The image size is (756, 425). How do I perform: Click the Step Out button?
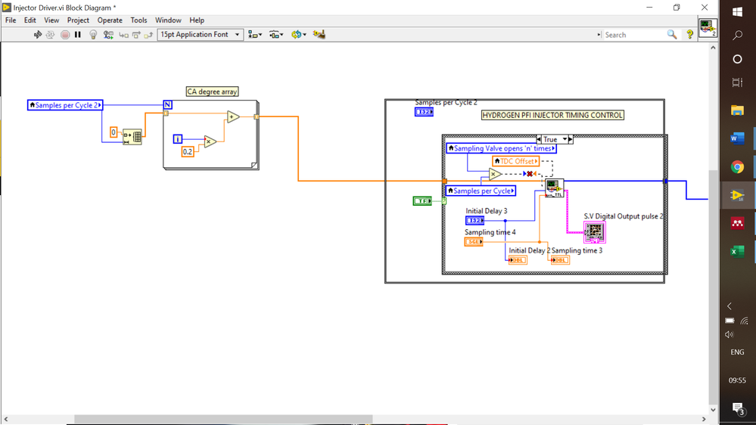pyautogui.click(x=148, y=35)
